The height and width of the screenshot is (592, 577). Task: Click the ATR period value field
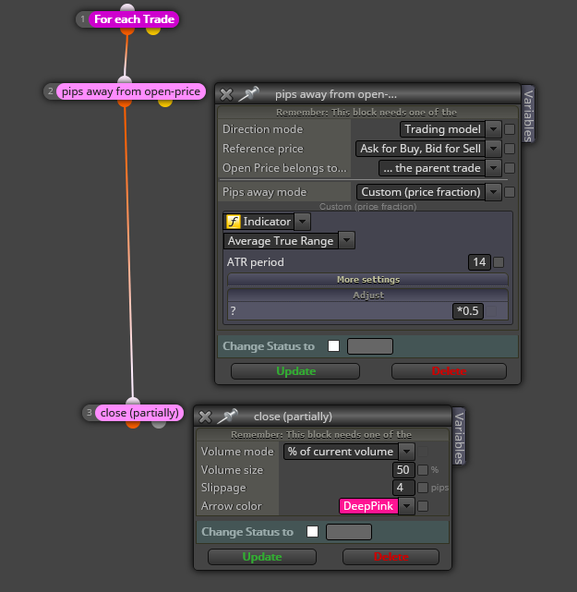tap(479, 262)
